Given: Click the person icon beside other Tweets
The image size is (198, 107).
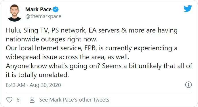Looking at the screenshot, I should (x=32, y=100).
